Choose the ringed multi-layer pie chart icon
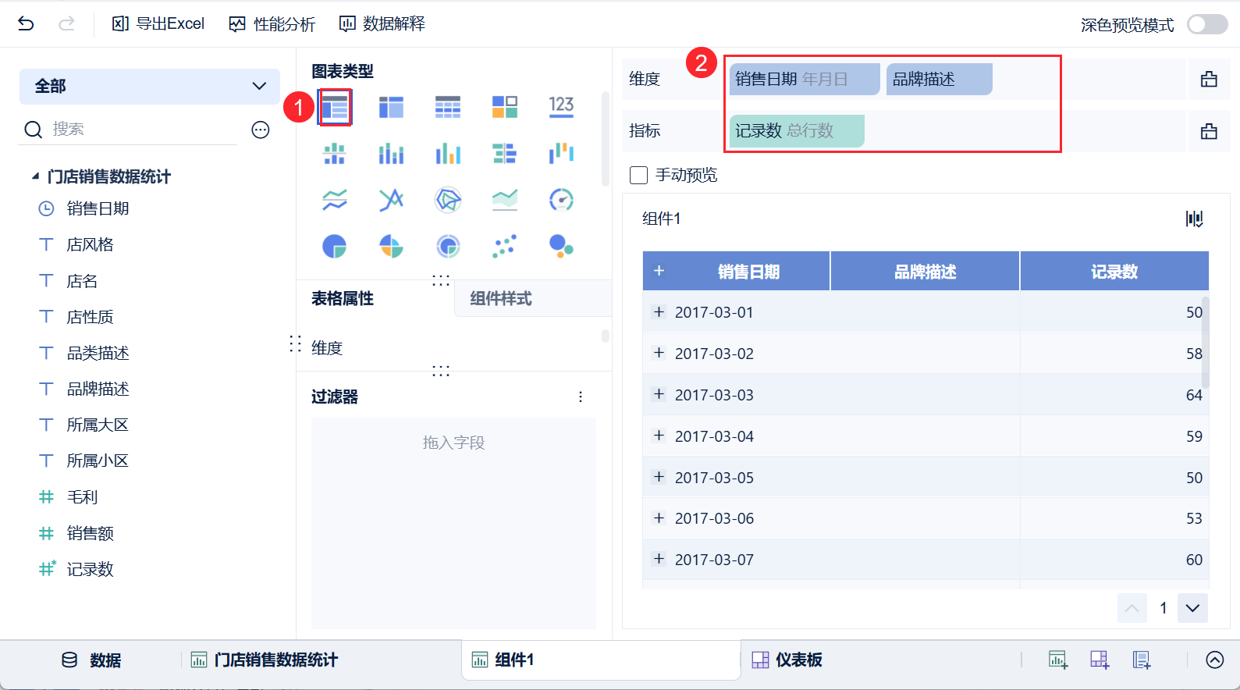This screenshot has width=1240, height=690. (x=448, y=247)
